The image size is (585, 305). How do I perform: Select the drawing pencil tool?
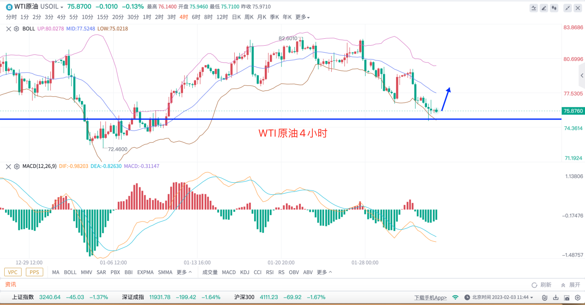544,8
